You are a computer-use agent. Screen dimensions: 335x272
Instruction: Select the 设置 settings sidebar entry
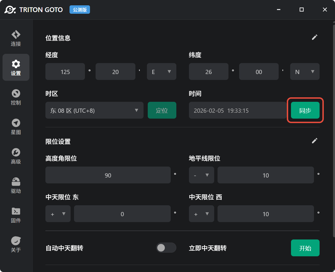(x=16, y=67)
